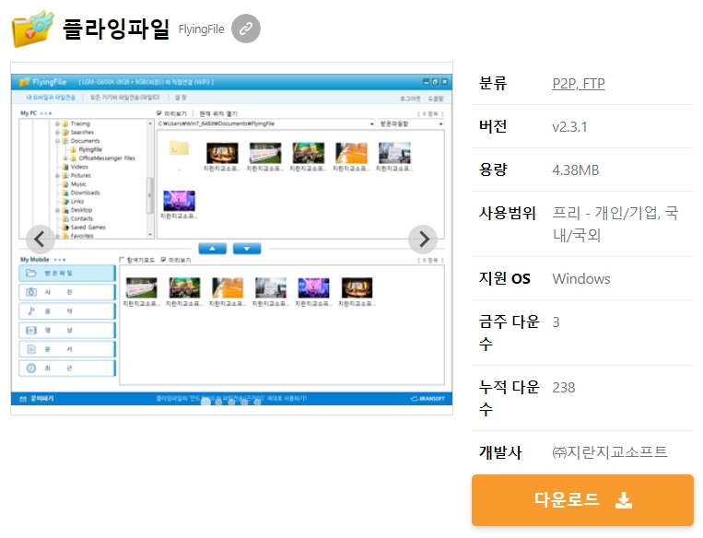Click the folder tree vertical scrollbar in preview
Image resolution: width=703 pixels, height=538 pixels.
[x=150, y=195]
